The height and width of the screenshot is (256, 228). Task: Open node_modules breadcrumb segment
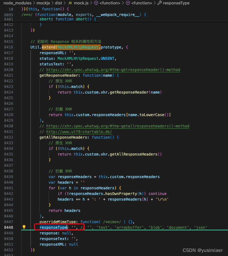(x=17, y=3)
